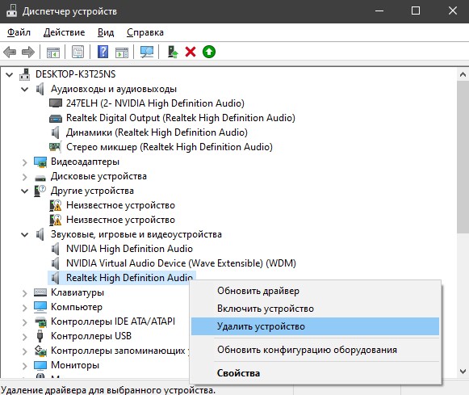
Task: Click the scrollbar up arrow
Action: click(x=463, y=74)
